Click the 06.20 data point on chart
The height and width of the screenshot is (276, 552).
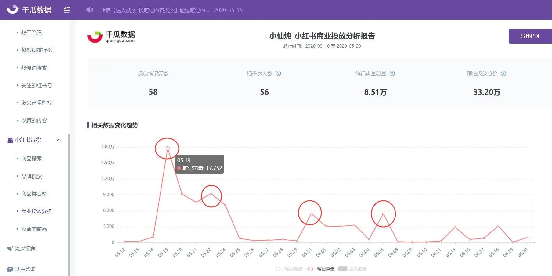click(527, 237)
